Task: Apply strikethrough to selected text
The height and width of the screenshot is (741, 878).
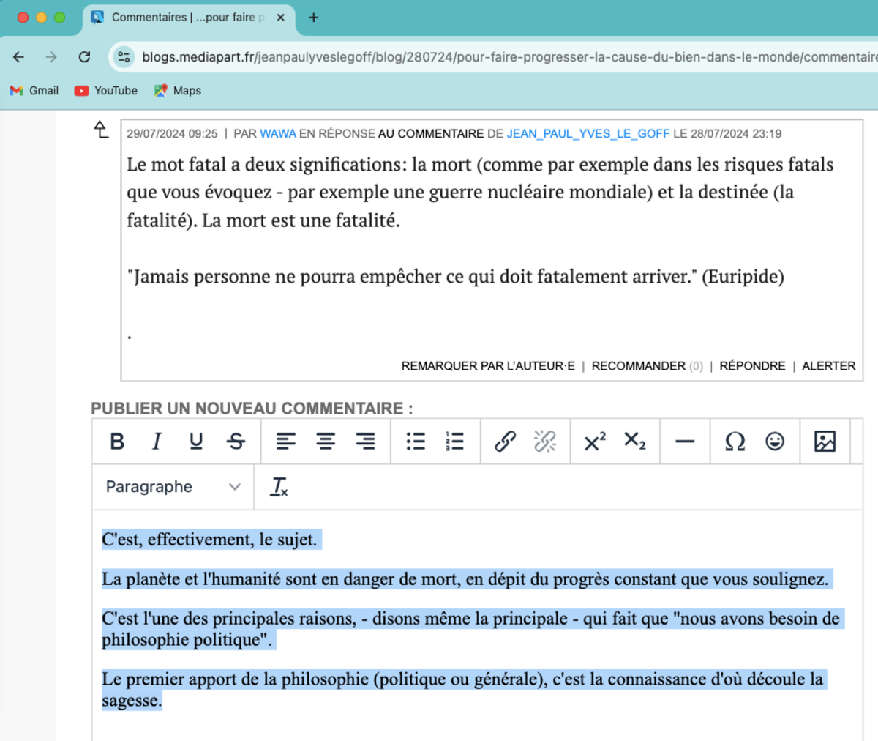Action: coord(236,442)
